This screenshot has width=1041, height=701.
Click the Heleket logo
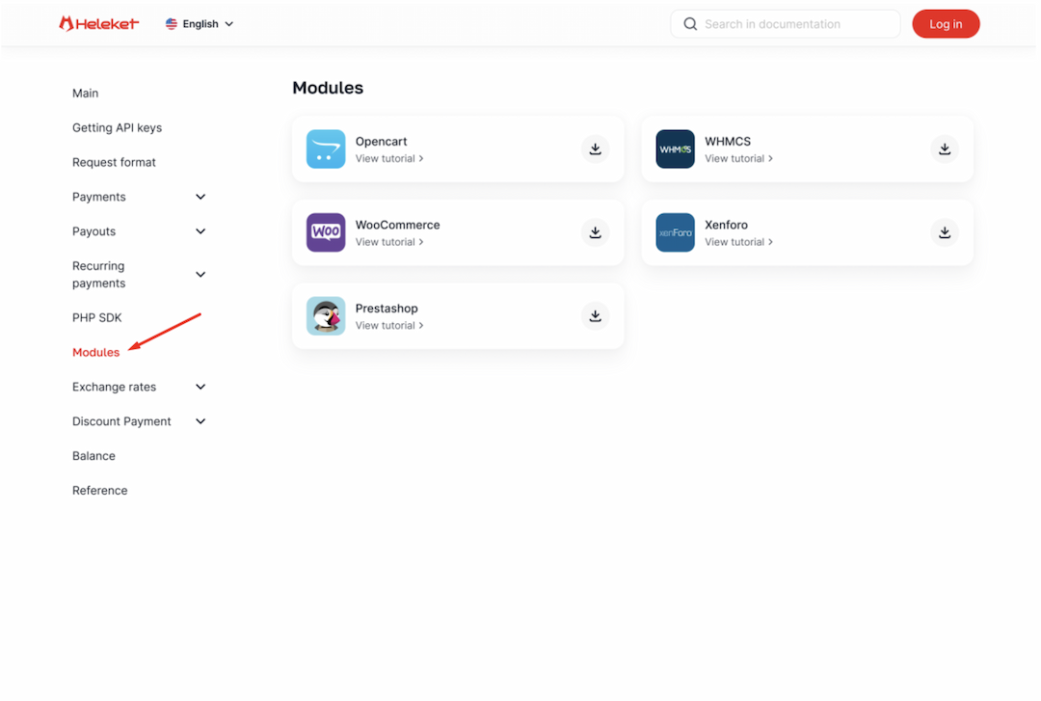[x=99, y=24]
